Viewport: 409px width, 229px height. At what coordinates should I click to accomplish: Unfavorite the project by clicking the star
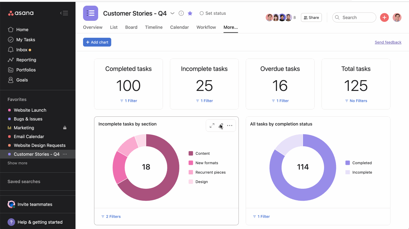click(x=190, y=13)
